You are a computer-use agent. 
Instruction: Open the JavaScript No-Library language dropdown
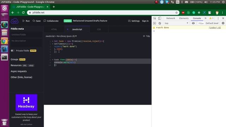tap(61, 36)
